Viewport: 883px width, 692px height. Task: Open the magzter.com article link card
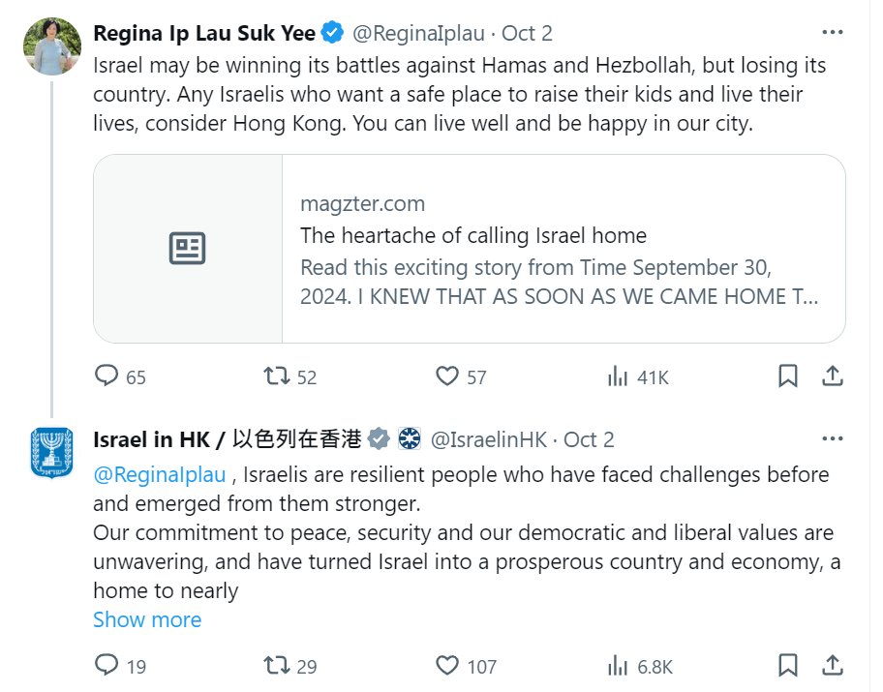469,249
